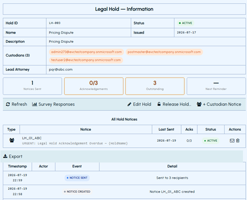247x200 pixels.
Task: Click the Timestamp column header
Action: pyautogui.click(x=18, y=166)
